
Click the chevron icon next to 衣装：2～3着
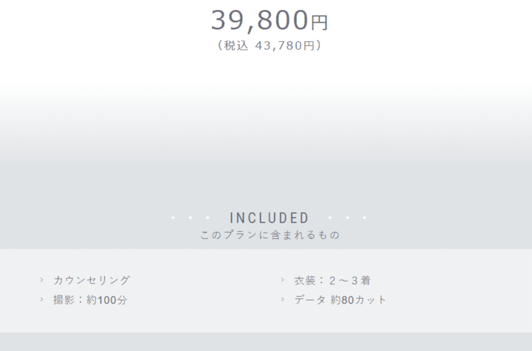click(x=282, y=280)
